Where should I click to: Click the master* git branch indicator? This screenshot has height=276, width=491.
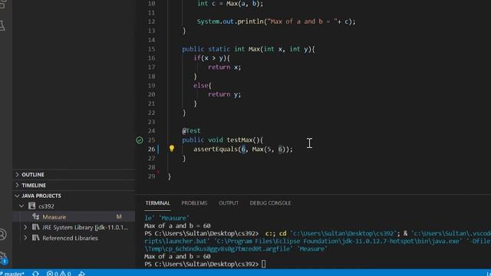(x=12, y=273)
